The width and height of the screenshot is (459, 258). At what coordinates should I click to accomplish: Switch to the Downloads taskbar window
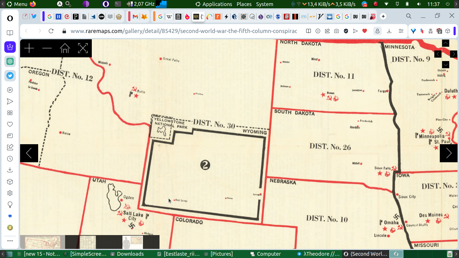(x=127, y=254)
